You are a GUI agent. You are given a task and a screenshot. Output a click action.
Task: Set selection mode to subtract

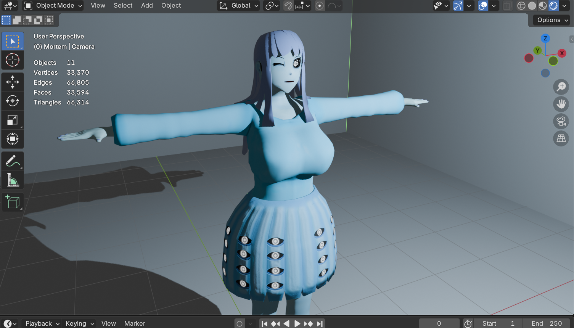[27, 20]
